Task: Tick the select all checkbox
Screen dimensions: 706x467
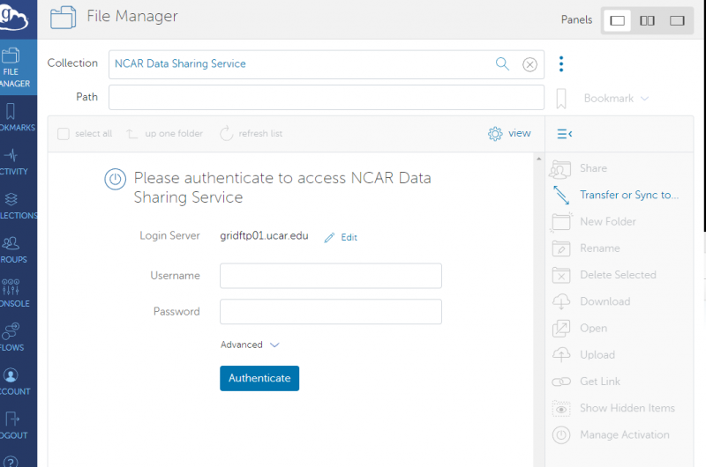Action: pos(64,134)
